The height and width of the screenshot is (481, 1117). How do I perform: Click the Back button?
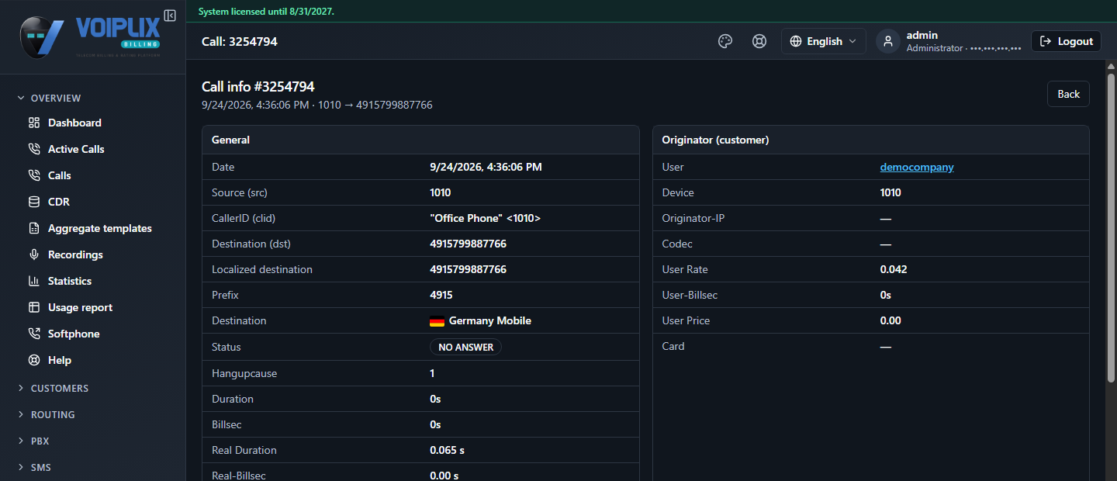pos(1068,94)
